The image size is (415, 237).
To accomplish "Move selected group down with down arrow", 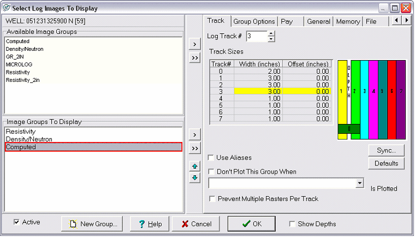I will 195,178.
